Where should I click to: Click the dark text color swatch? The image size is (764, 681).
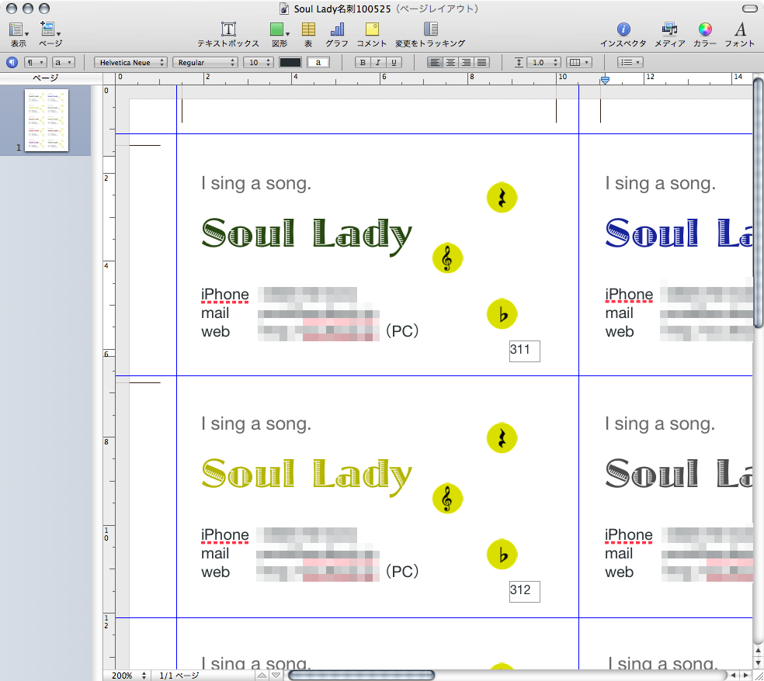pos(290,62)
